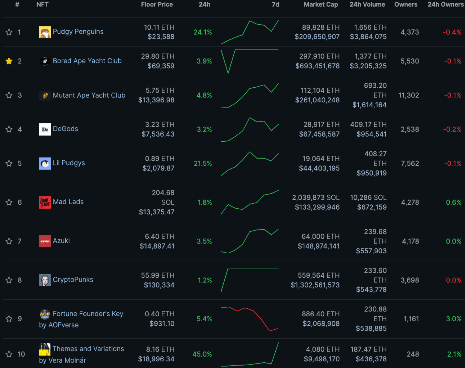This screenshot has height=368, width=465.
Task: Click the CryptoPunks avatar icon
Action: (45, 280)
